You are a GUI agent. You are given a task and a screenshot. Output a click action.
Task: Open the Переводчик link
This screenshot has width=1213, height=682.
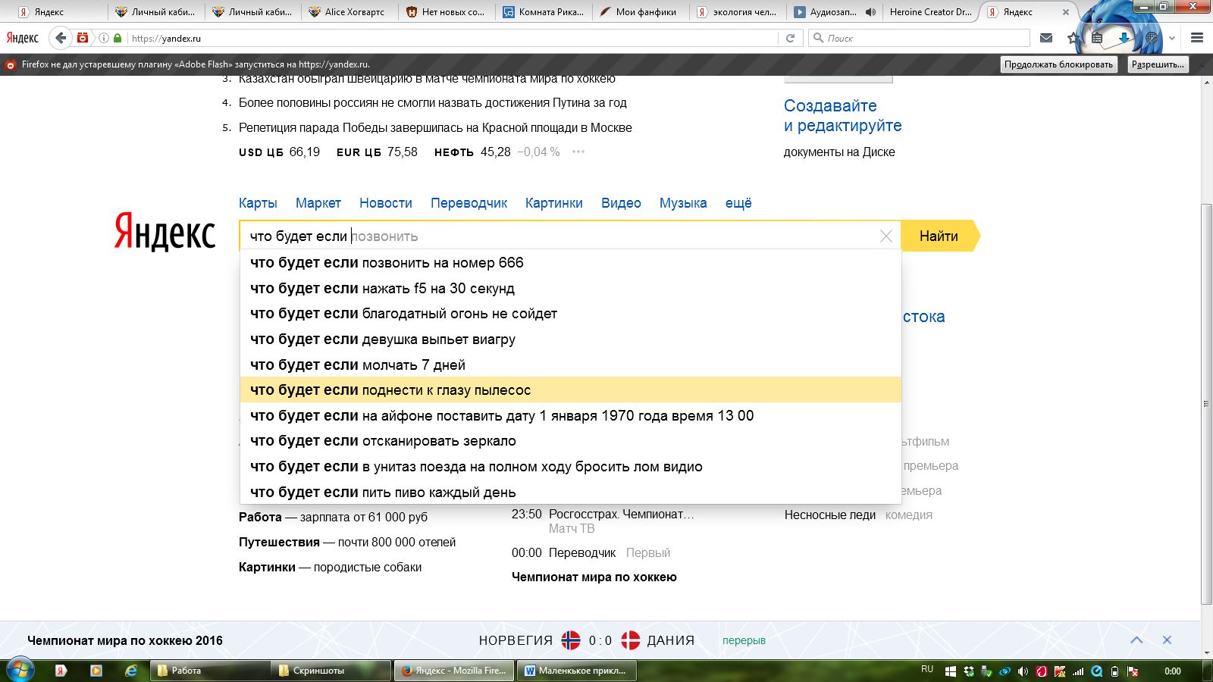(x=469, y=203)
